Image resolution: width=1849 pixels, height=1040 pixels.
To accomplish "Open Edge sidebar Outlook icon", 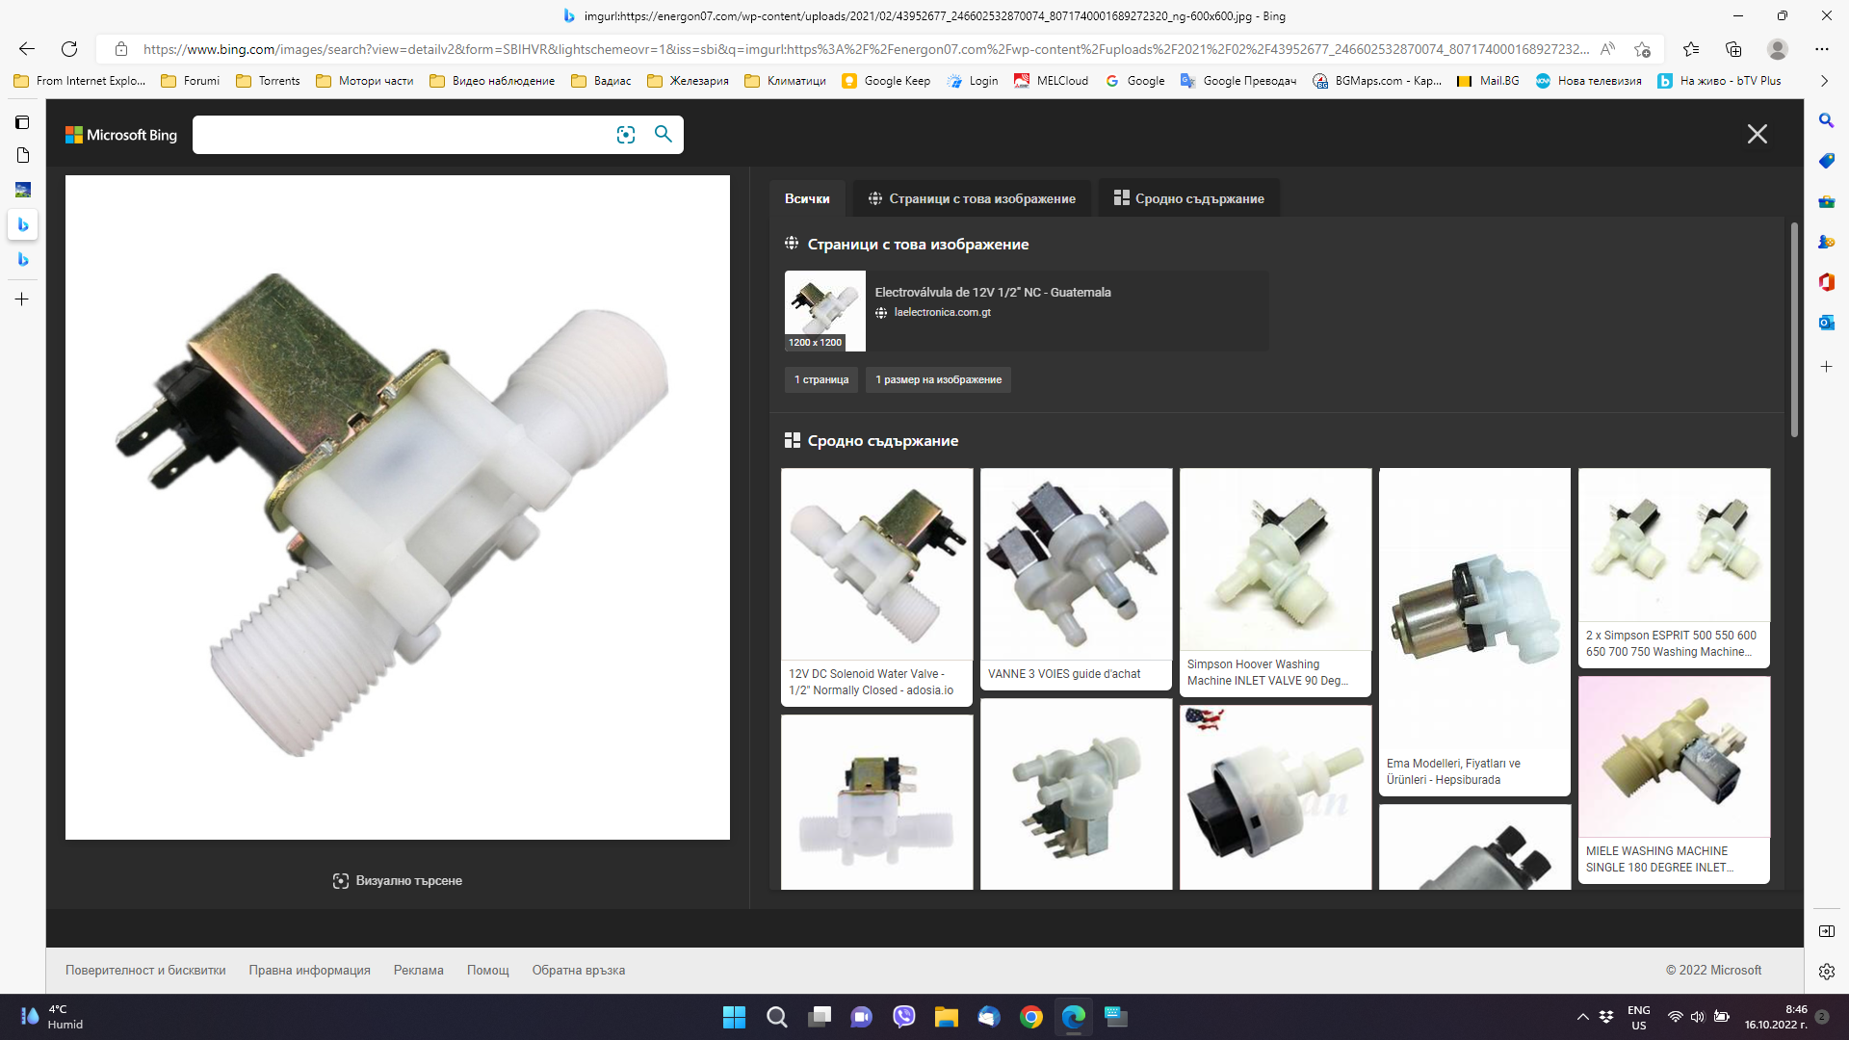I will click(1826, 323).
